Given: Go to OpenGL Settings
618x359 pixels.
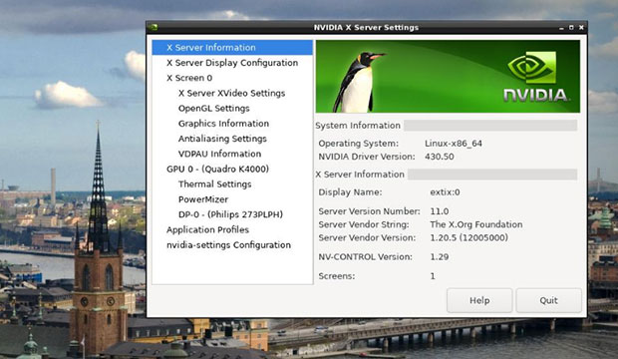Looking at the screenshot, I should [x=214, y=109].
